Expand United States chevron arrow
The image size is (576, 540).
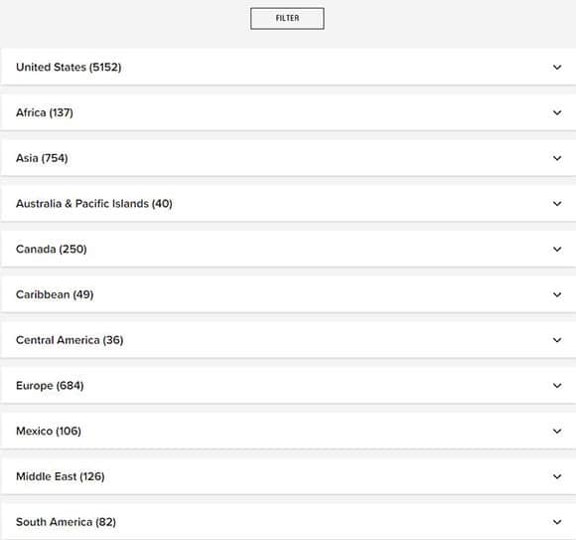[557, 68]
